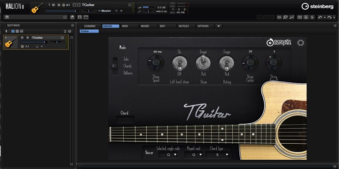Image resolution: width=339 pixels, height=169 pixels.
Task: Click the Steinberg logo
Action: pyautogui.click(x=316, y=6)
